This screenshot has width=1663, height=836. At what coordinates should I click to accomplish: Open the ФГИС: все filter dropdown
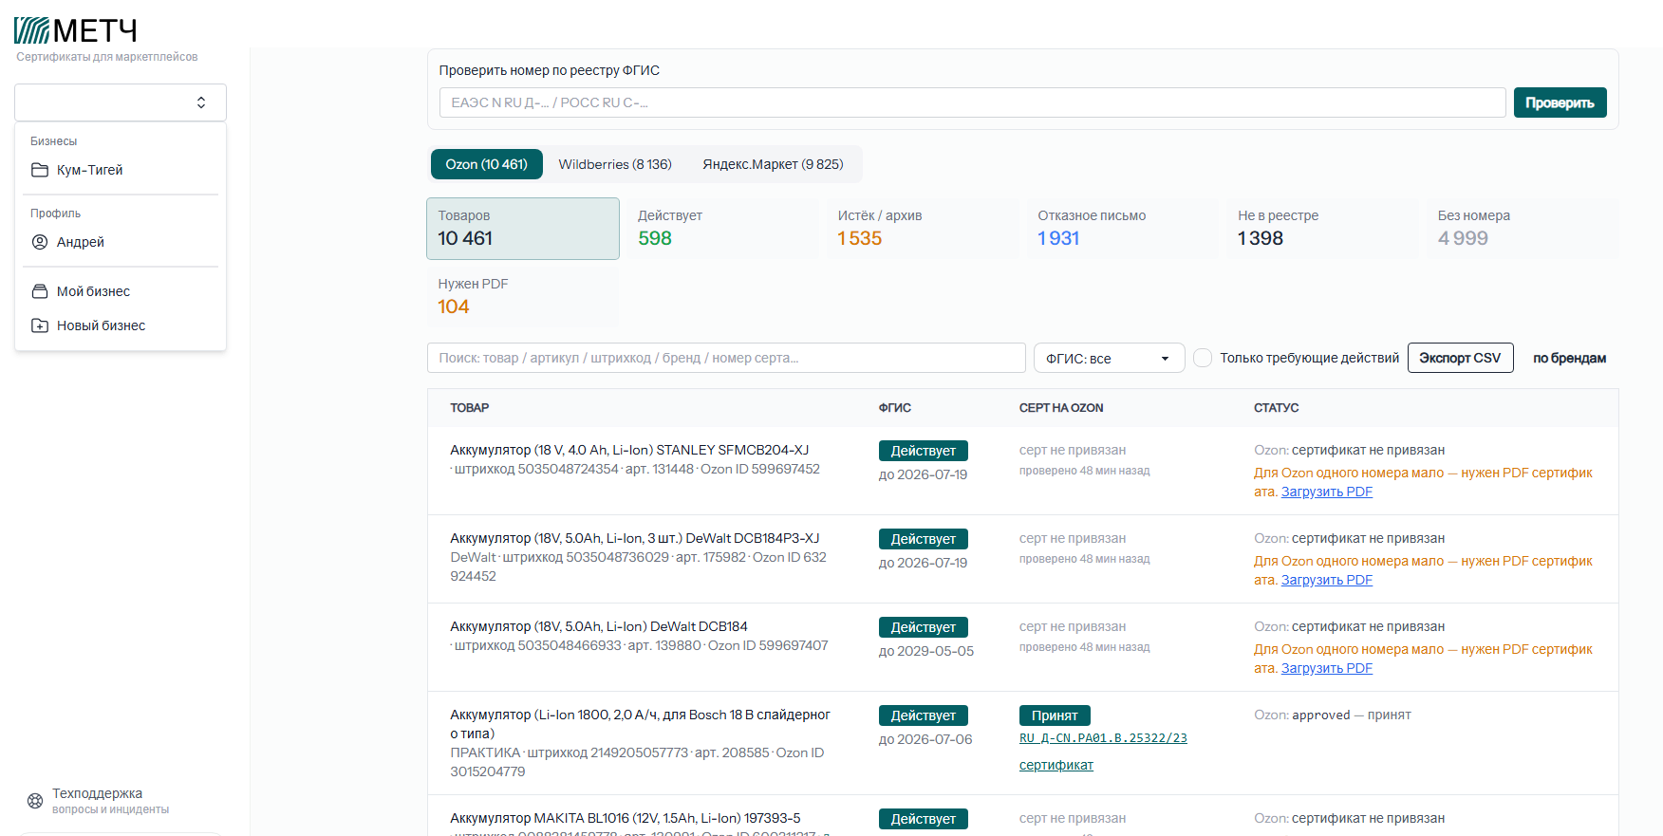click(1109, 358)
